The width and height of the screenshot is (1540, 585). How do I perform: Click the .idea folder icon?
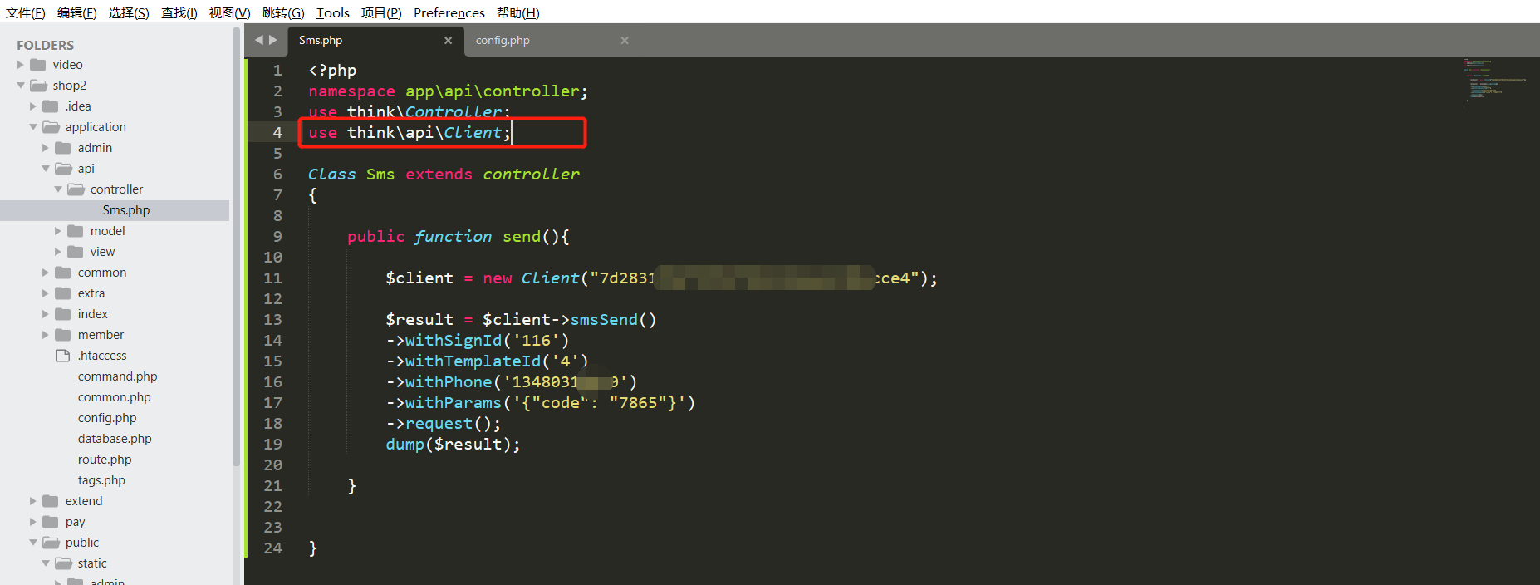(x=51, y=106)
